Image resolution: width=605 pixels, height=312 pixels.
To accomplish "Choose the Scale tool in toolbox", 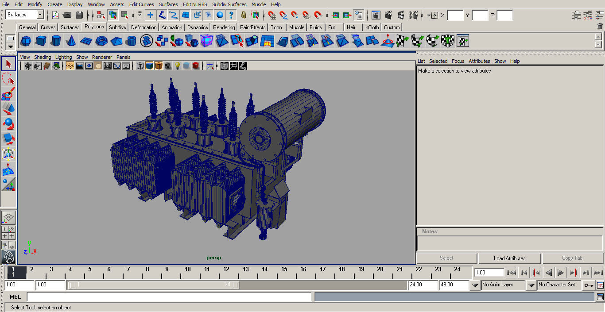I will (x=8, y=139).
